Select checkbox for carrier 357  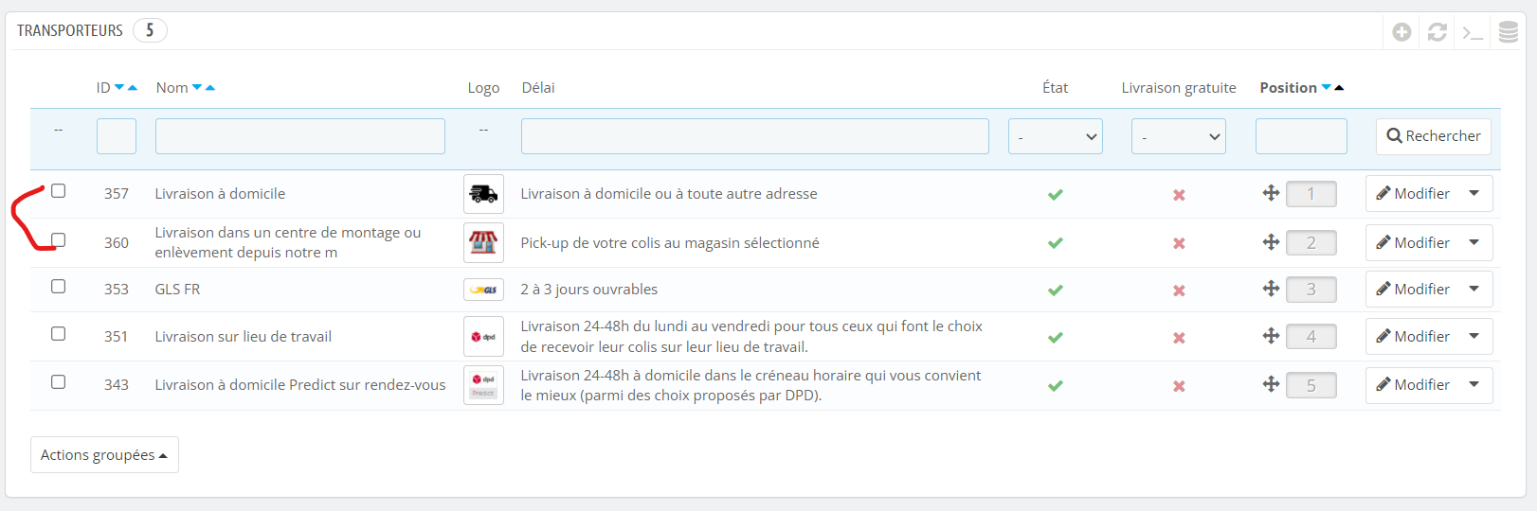pyautogui.click(x=59, y=191)
